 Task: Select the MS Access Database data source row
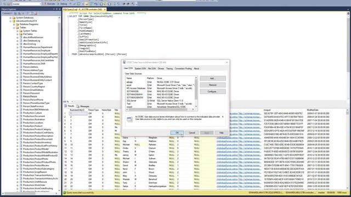[x=160, y=88]
